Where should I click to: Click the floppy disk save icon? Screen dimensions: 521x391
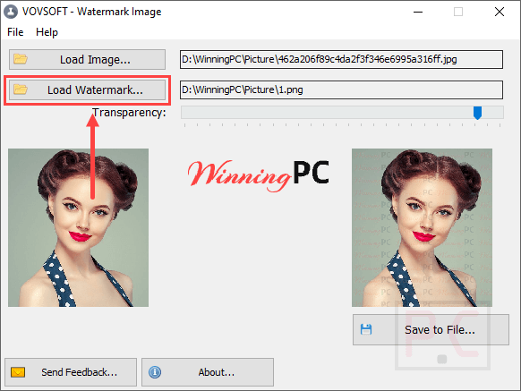(366, 329)
